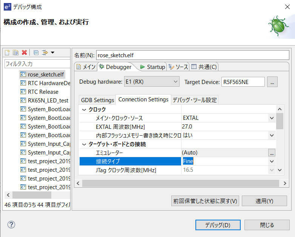Click the settings table scroll down arrow
The image size is (295, 237).
[x=280, y=170]
